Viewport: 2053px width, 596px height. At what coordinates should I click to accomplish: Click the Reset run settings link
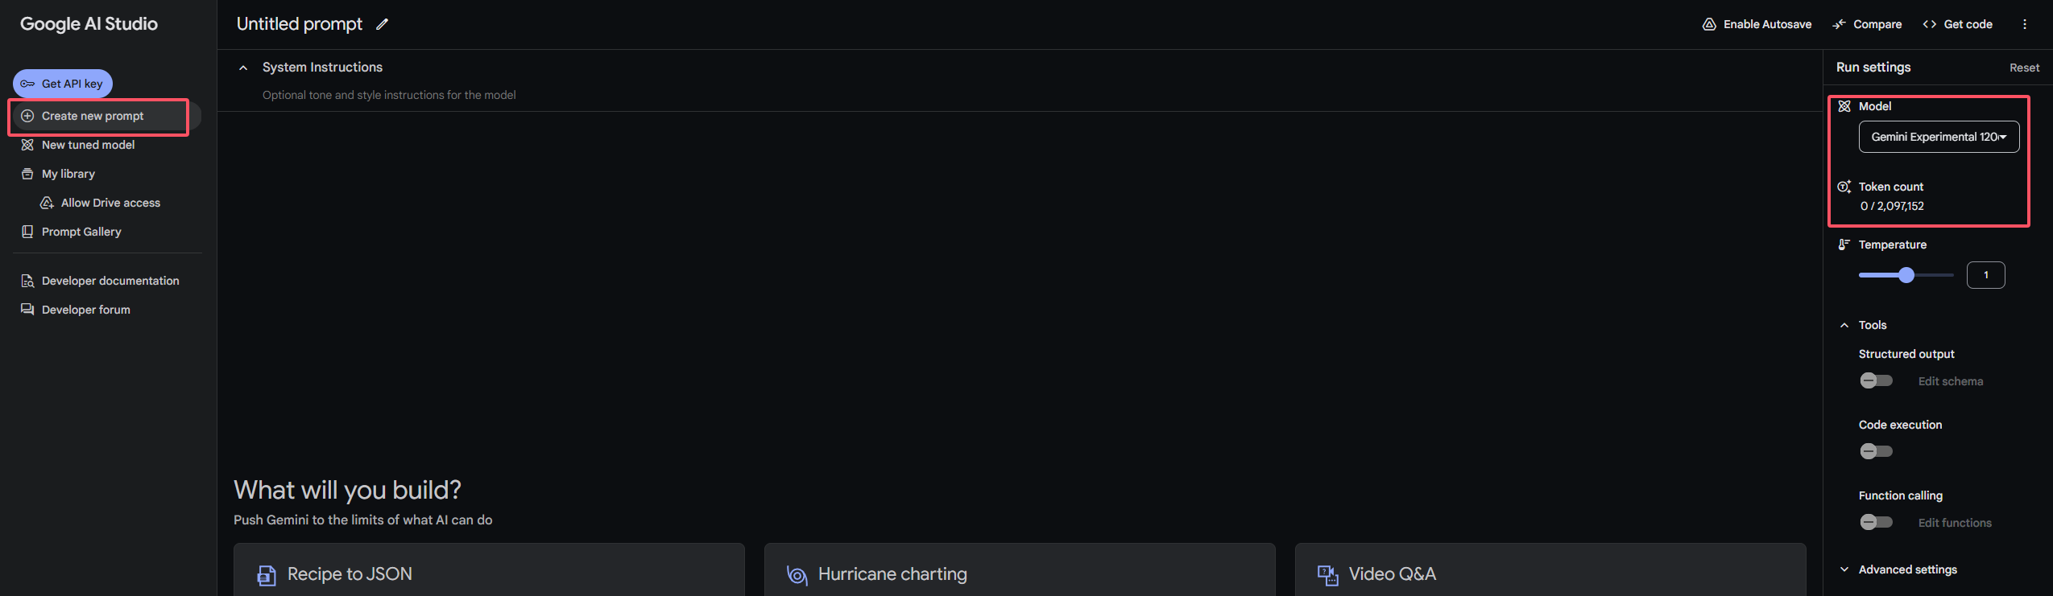pyautogui.click(x=2024, y=68)
